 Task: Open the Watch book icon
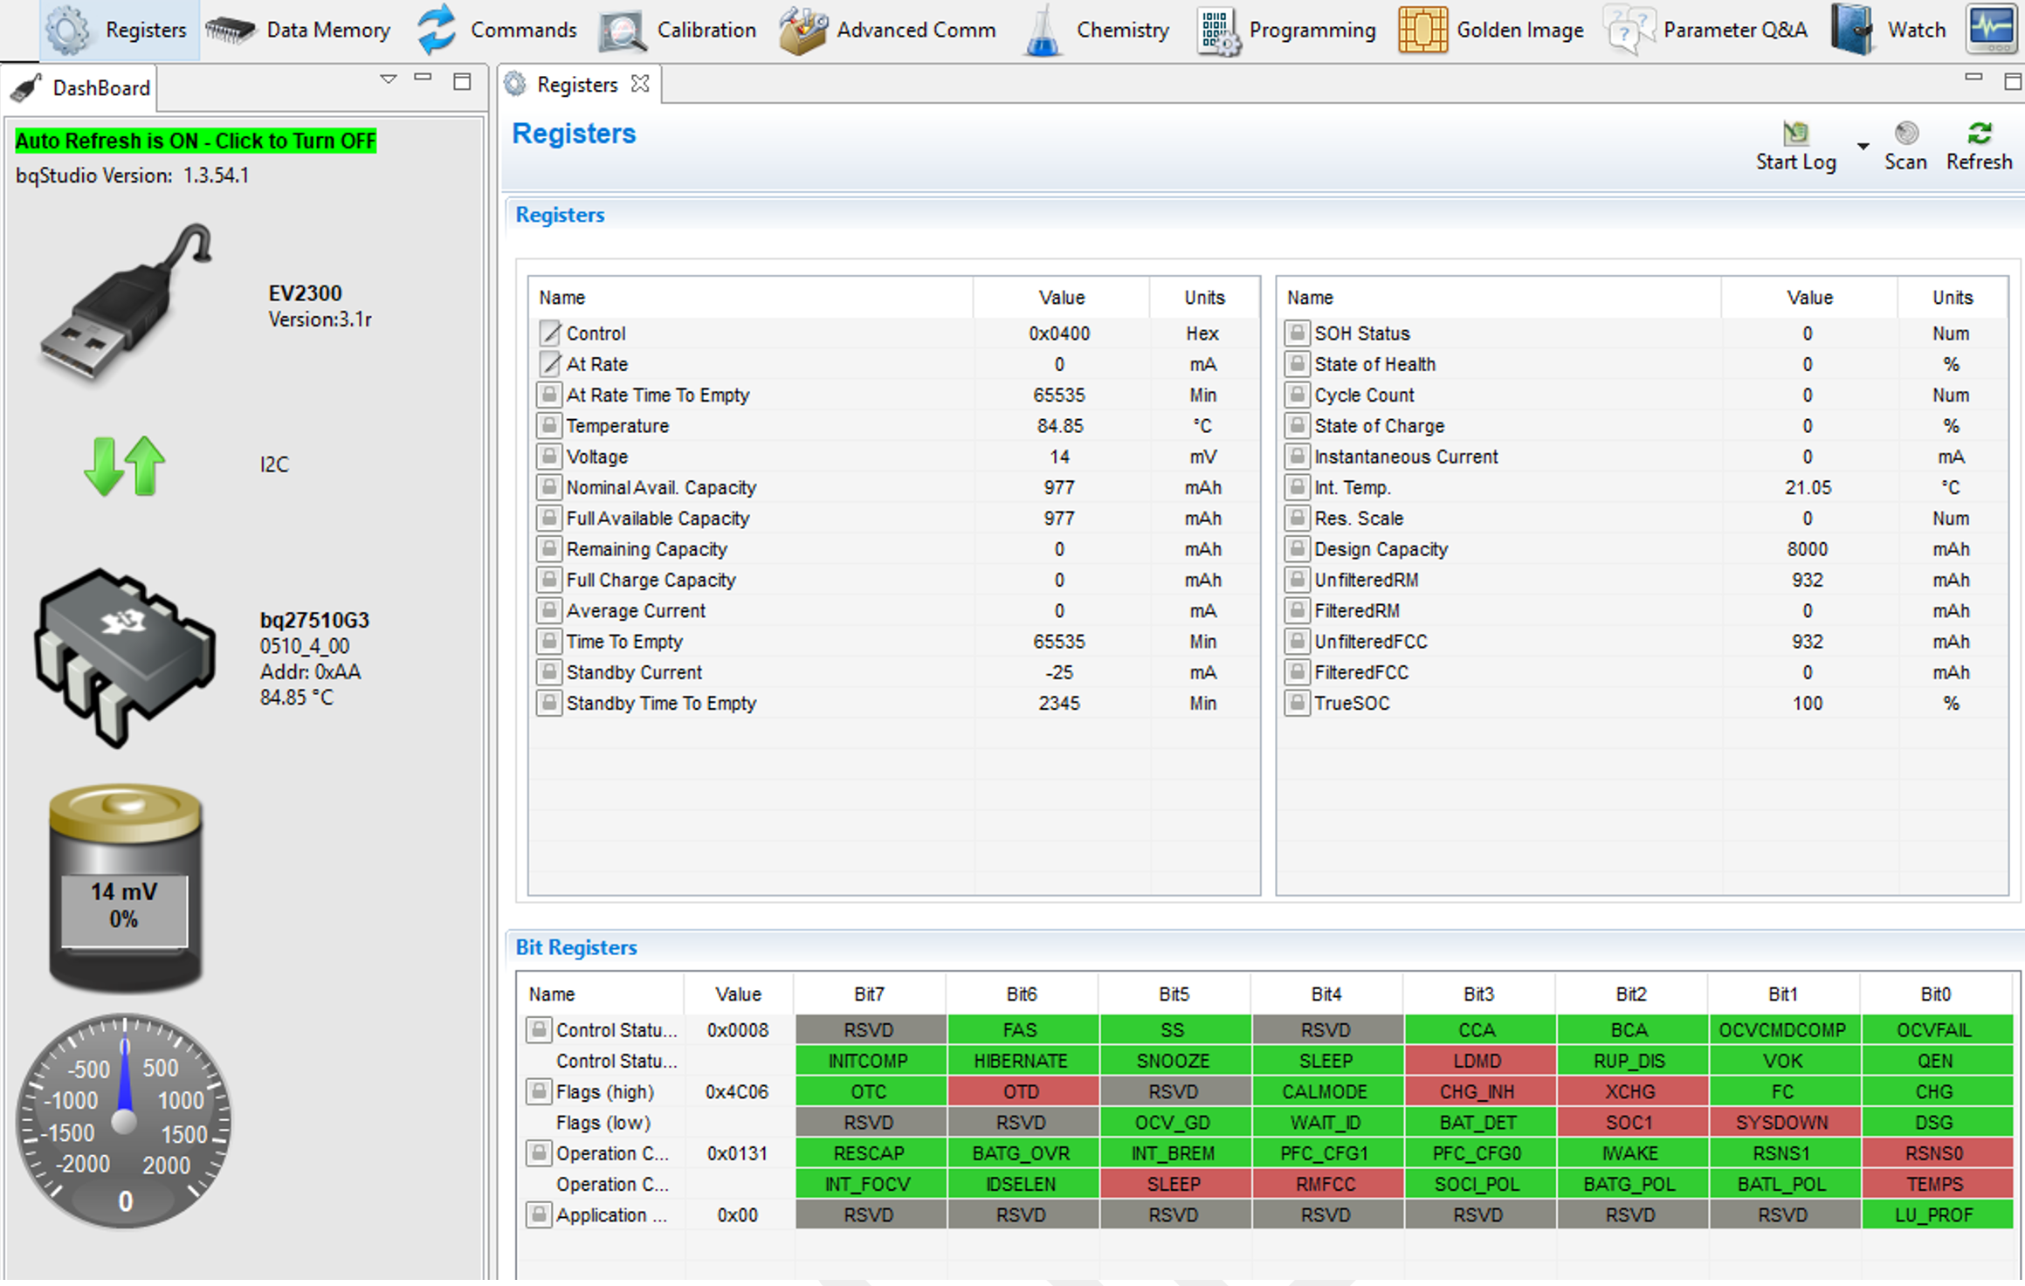coord(1850,30)
